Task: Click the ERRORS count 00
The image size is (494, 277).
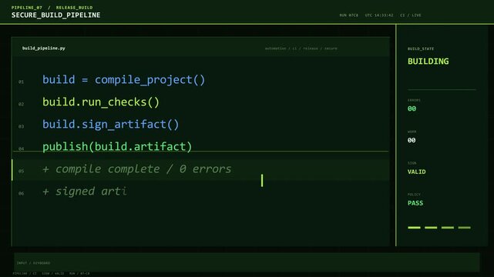Action: point(412,108)
